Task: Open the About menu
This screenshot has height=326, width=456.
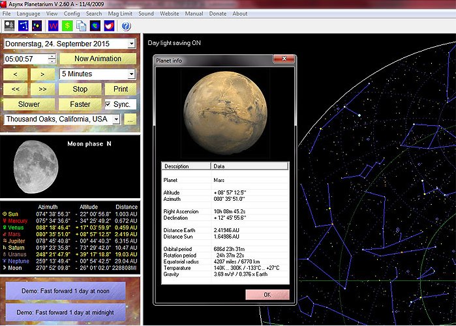Action: (x=240, y=14)
